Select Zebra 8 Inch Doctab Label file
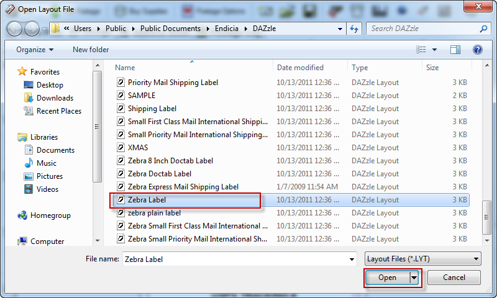 tap(170, 161)
